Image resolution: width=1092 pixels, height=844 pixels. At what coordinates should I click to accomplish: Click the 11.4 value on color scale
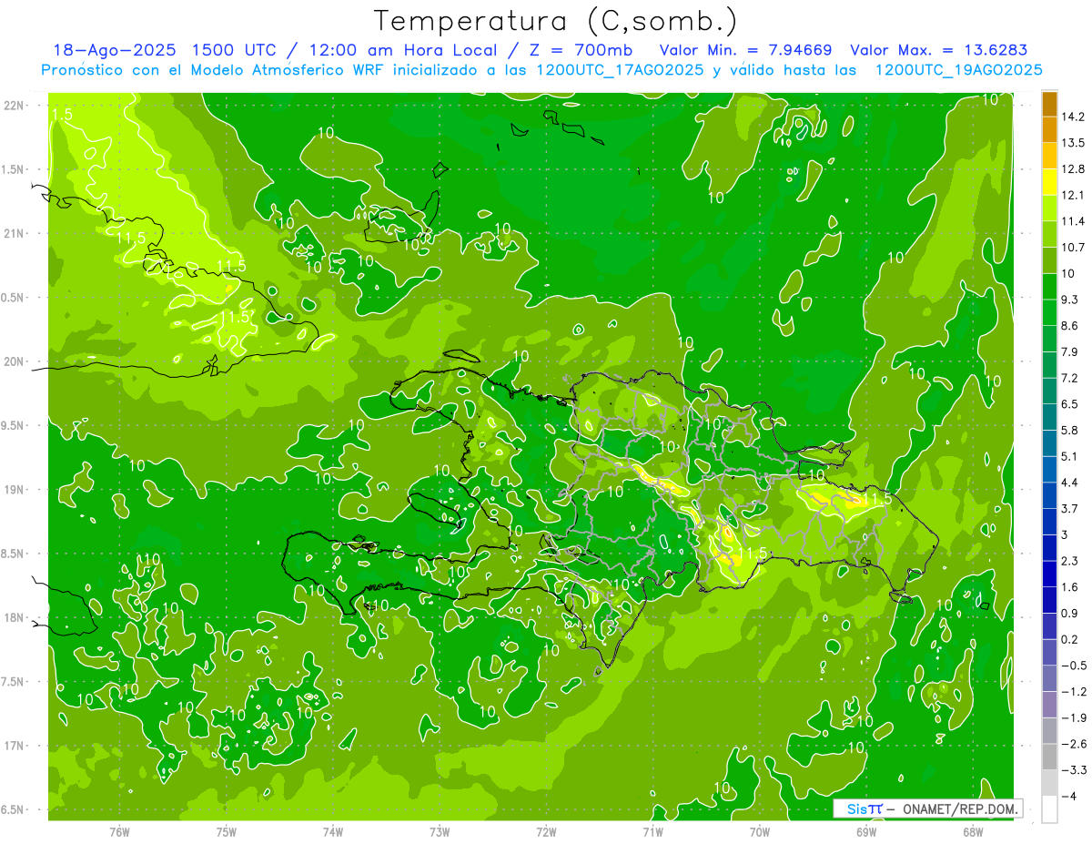point(1072,221)
